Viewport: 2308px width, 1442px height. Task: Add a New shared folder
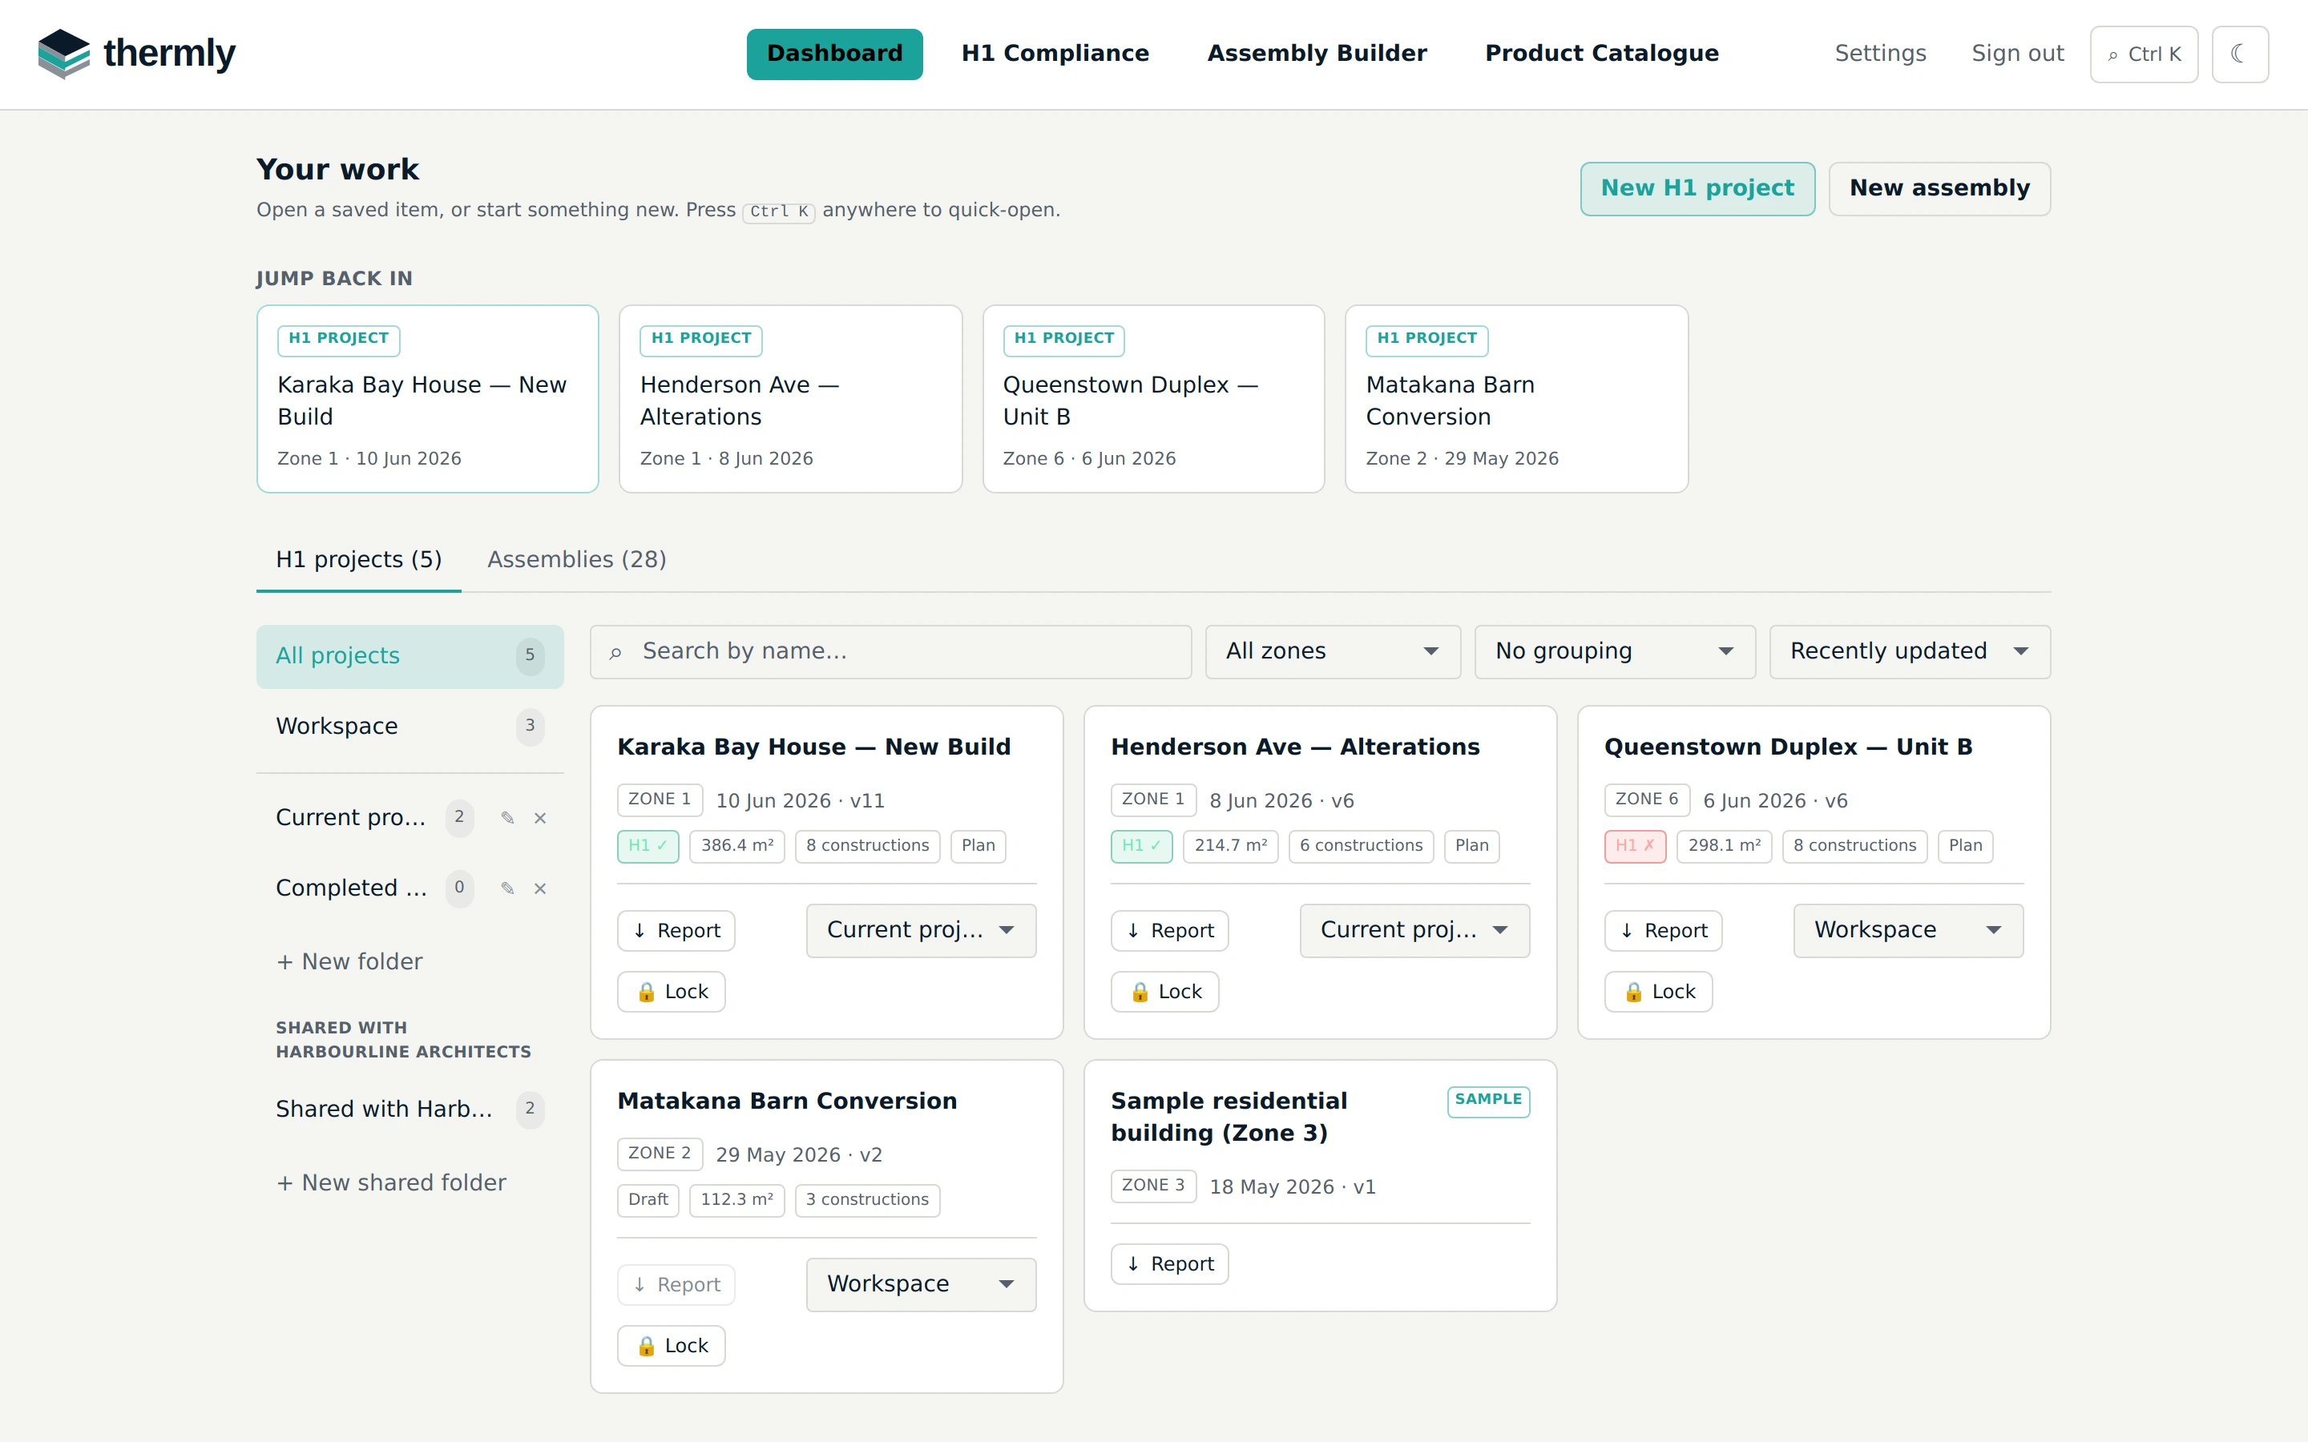(x=391, y=1183)
